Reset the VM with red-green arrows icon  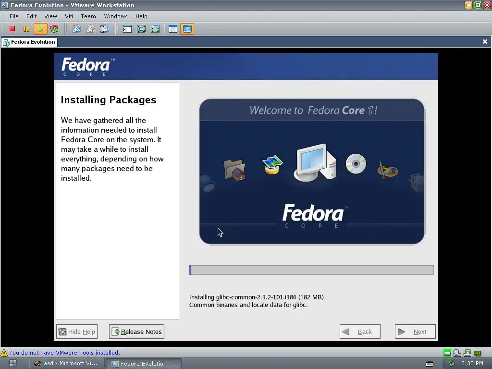click(54, 29)
